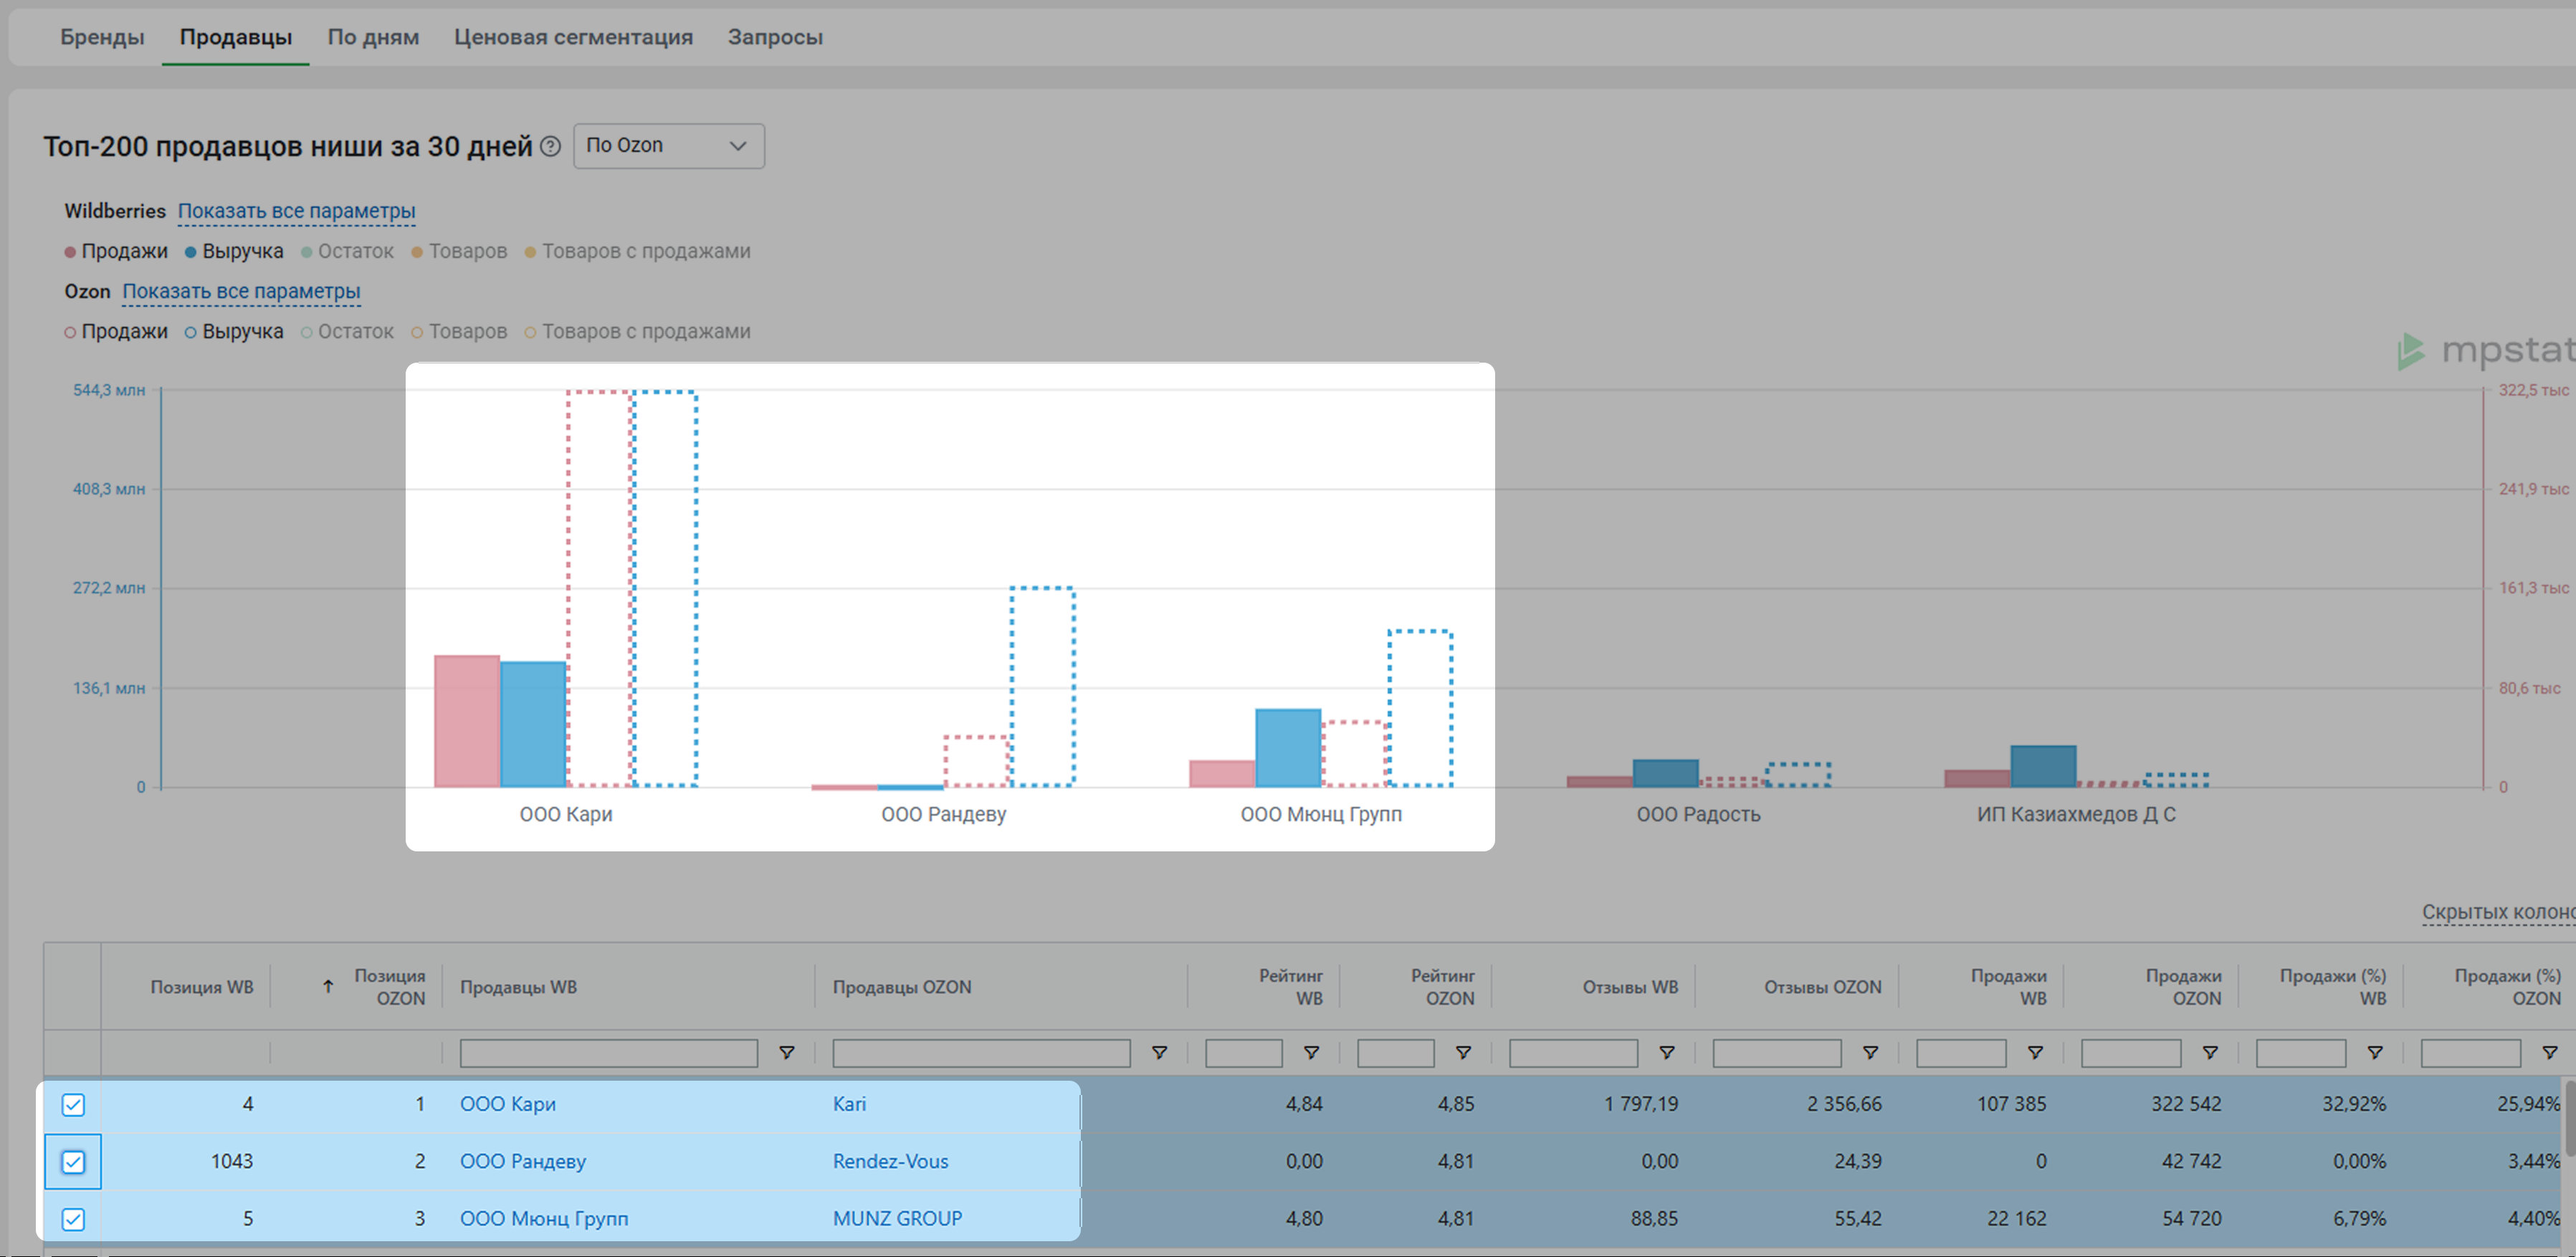This screenshot has height=1257, width=2576.
Task: Click Ozon Показать все параметры link
Action: (241, 291)
